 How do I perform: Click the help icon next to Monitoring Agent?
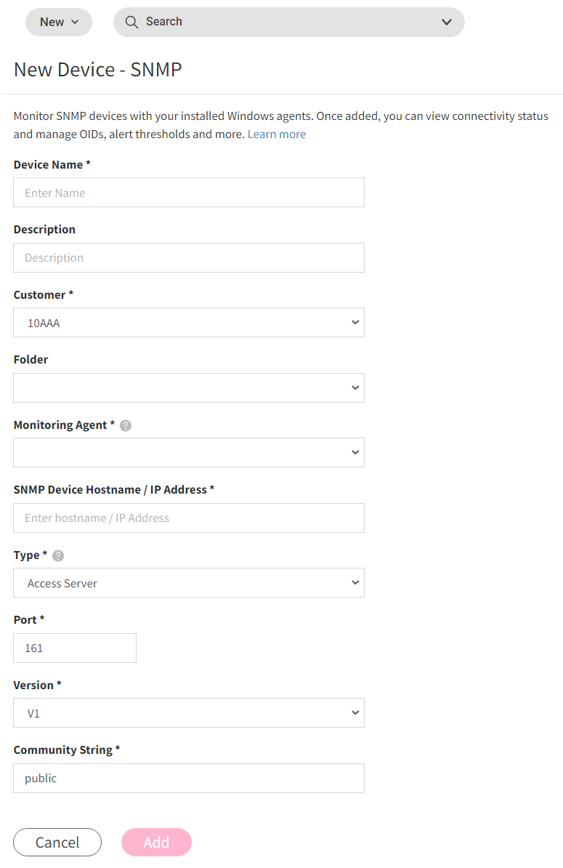click(126, 426)
